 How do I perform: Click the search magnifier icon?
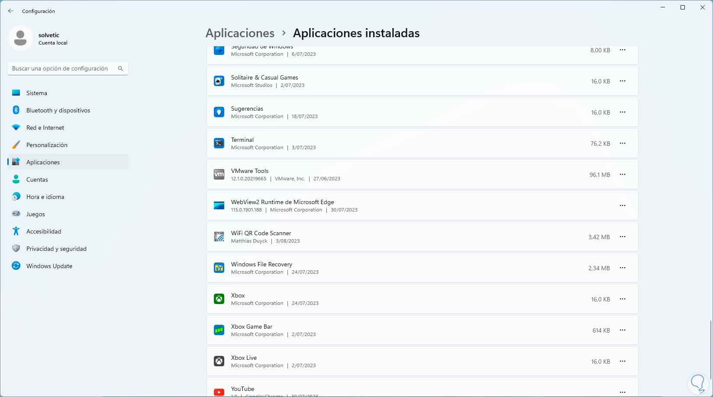pos(120,68)
